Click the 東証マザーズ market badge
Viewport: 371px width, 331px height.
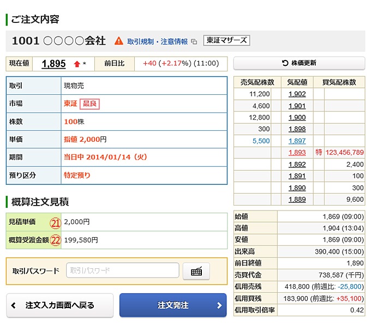(226, 41)
